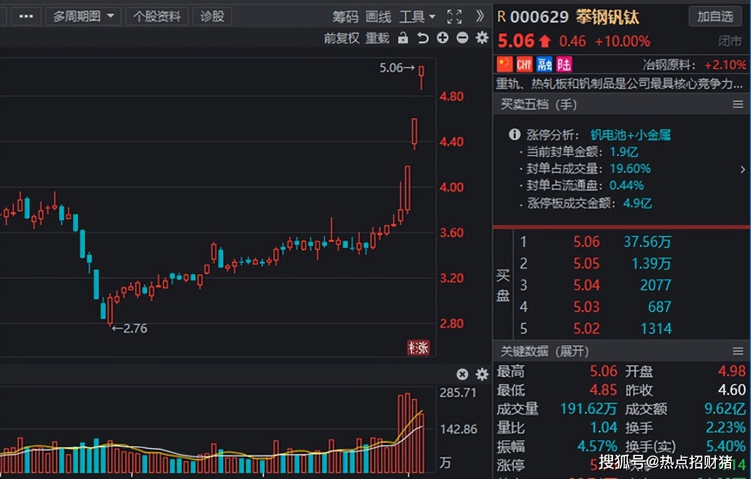Click the 昨收 4.60 value

click(x=732, y=390)
